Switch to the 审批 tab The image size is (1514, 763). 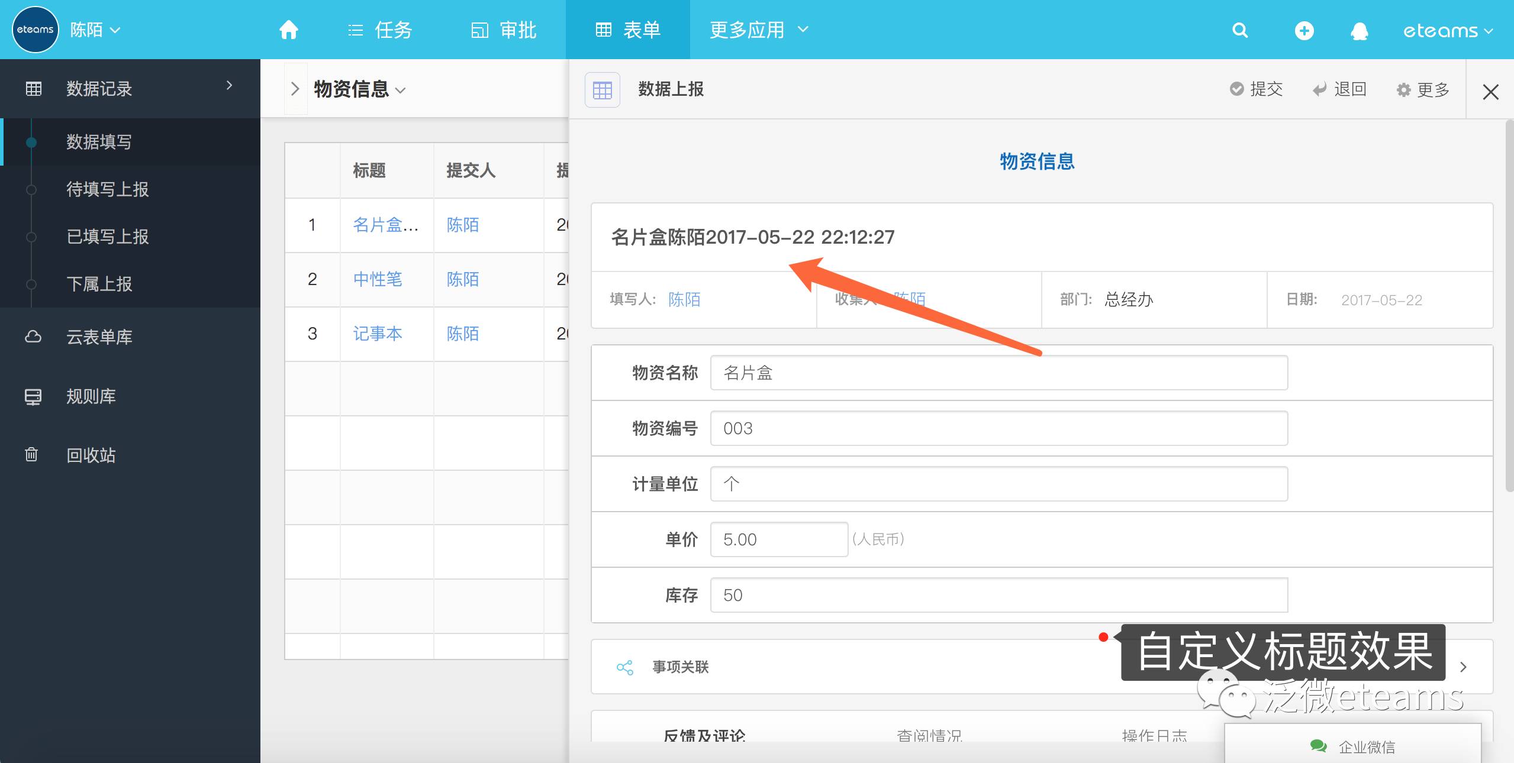(503, 30)
